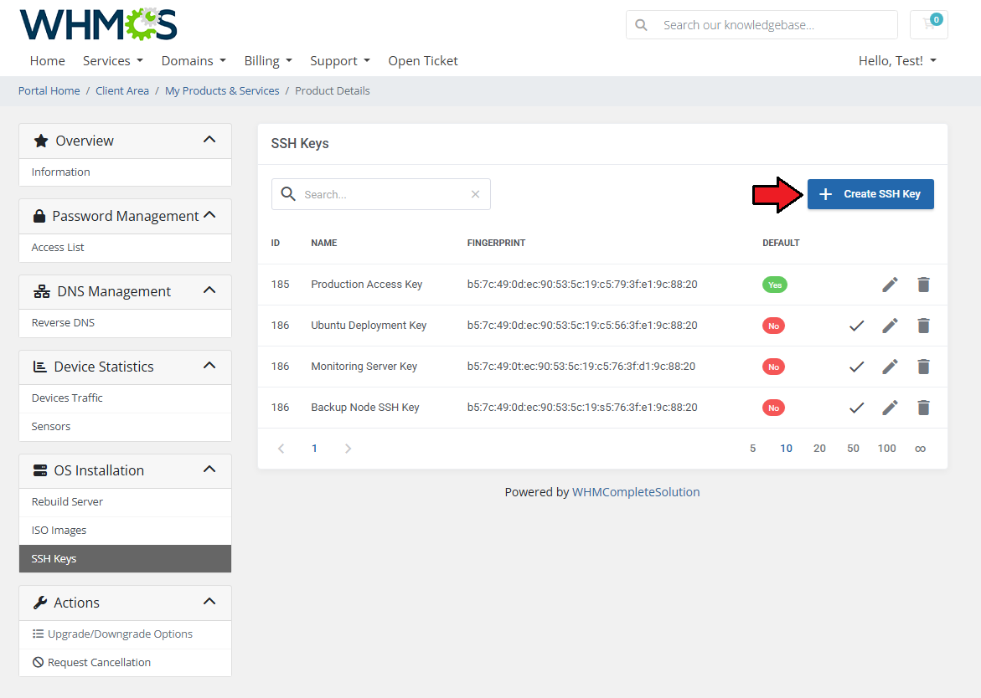Show 20 entries per page

click(x=819, y=448)
